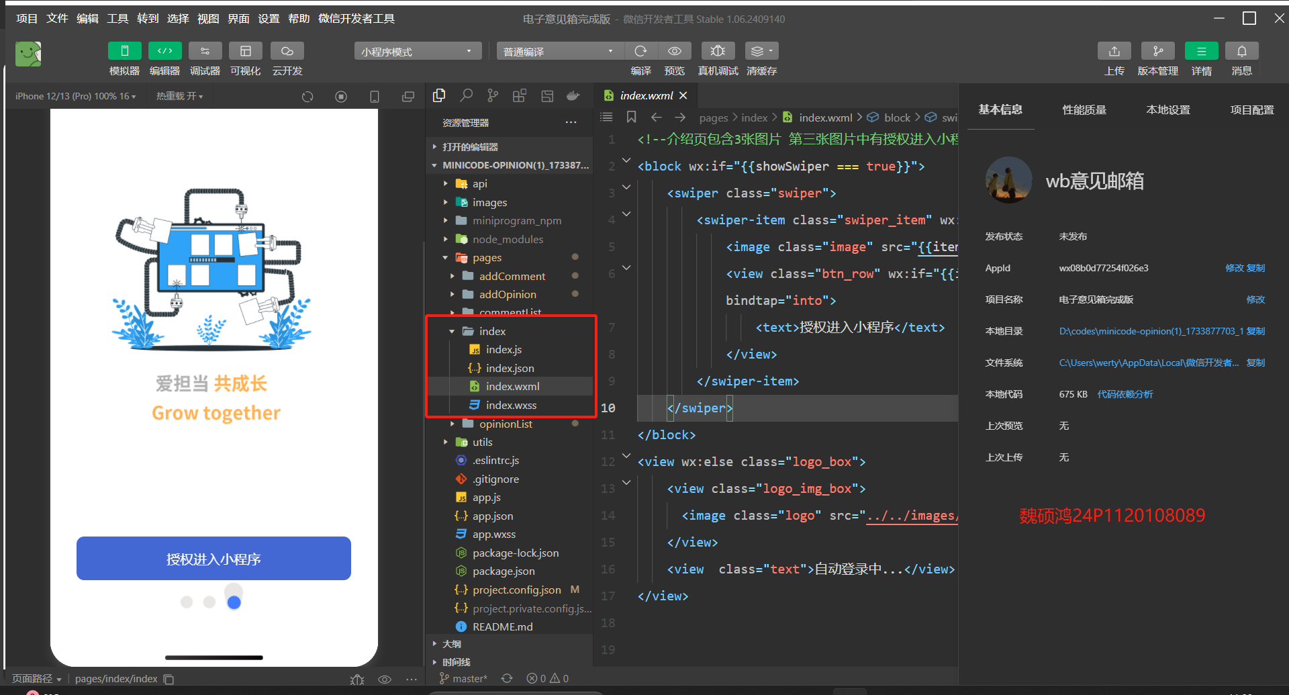Screen dimensions: 1289x695
Task: Open the 文件 menu
Action: click(57, 19)
